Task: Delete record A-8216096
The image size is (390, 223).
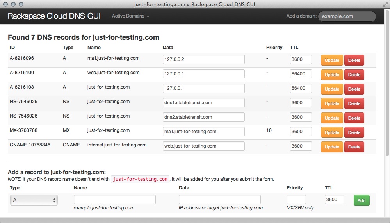Action: tap(354, 60)
